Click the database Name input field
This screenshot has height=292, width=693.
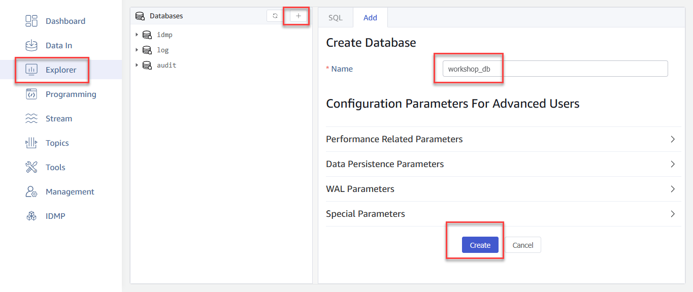click(554, 69)
